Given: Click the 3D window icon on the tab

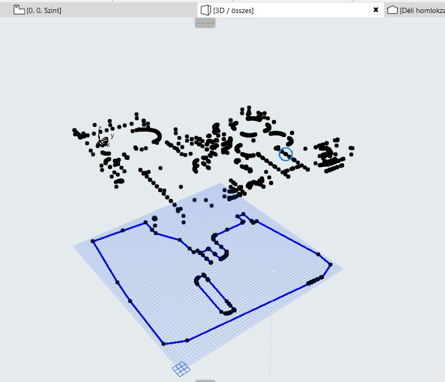Looking at the screenshot, I should click(x=206, y=10).
